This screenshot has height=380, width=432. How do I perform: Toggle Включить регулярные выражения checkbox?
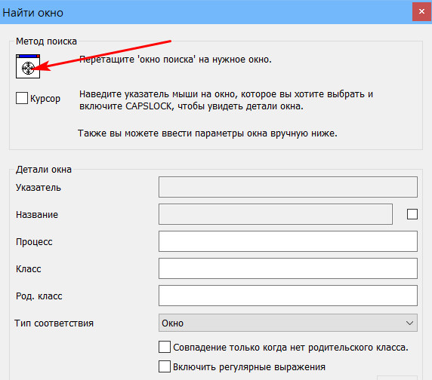coord(165,366)
